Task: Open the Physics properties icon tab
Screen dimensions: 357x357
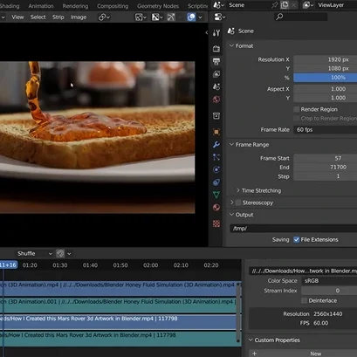Action: 216,169
